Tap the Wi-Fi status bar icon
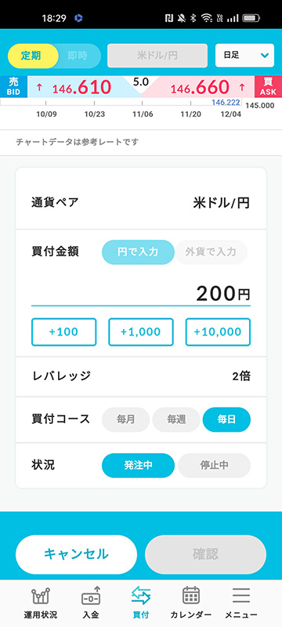282x627 pixels. coord(207,18)
